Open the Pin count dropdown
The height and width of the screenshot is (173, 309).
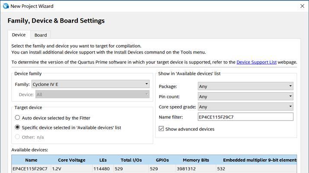tap(245, 96)
